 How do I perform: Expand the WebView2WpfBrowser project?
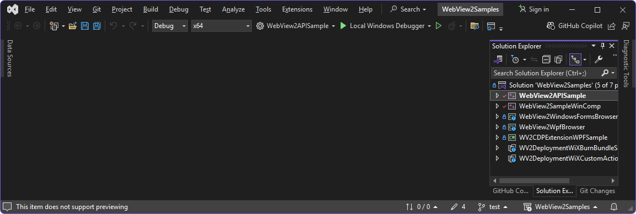tap(497, 127)
